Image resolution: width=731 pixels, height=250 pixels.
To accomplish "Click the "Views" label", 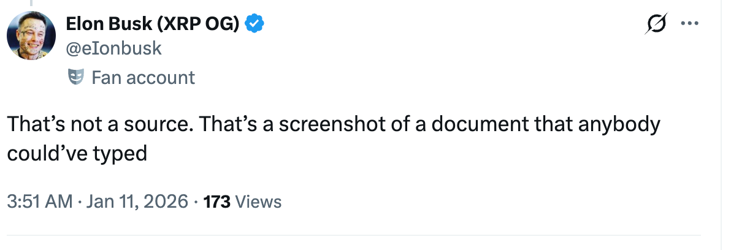I will 258,202.
